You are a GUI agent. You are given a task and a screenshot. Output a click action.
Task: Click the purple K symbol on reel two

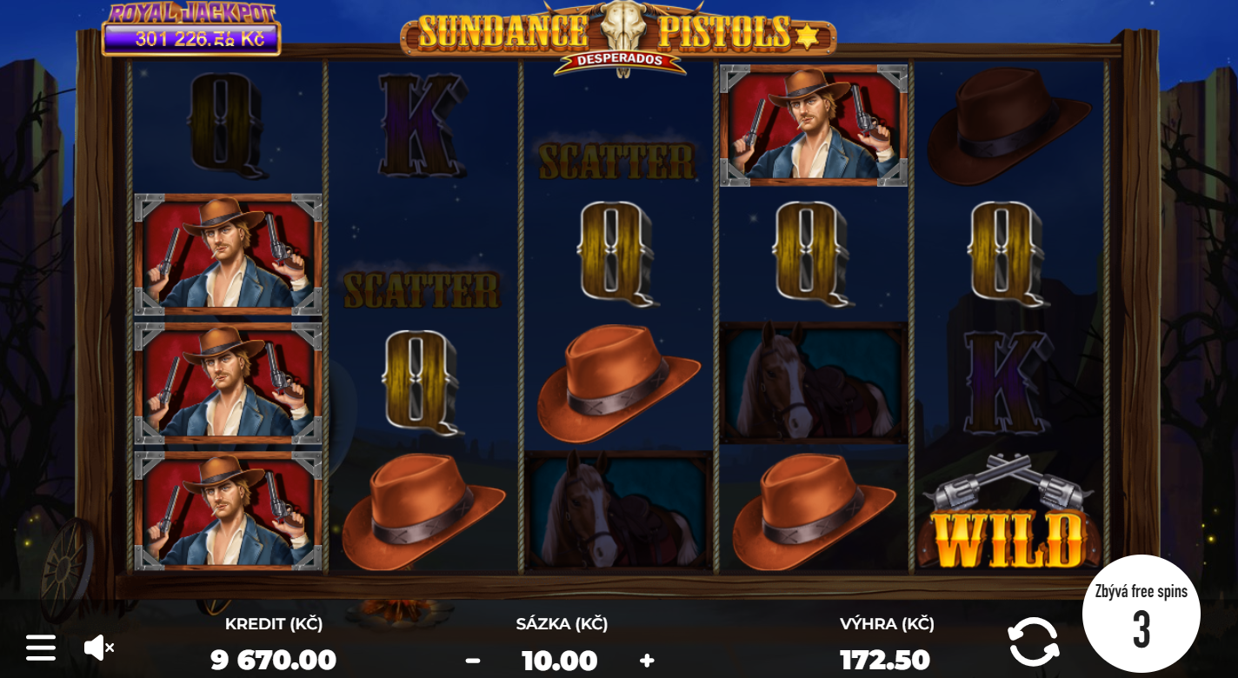click(x=423, y=124)
